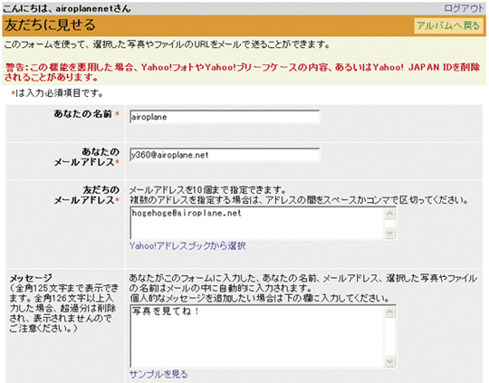Image resolution: width=489 pixels, height=383 pixels.
Task: Click down arrow of message textarea scrollbar
Action: coord(389,361)
